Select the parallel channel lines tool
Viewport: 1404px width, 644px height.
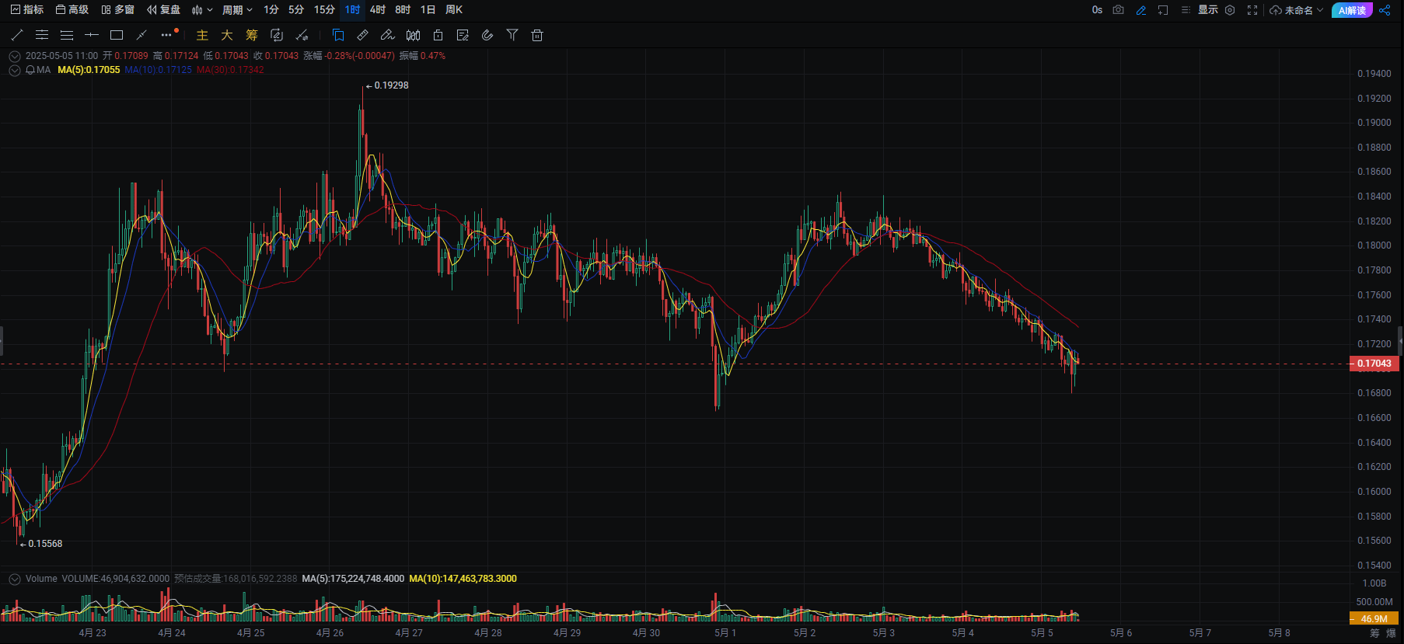point(42,35)
